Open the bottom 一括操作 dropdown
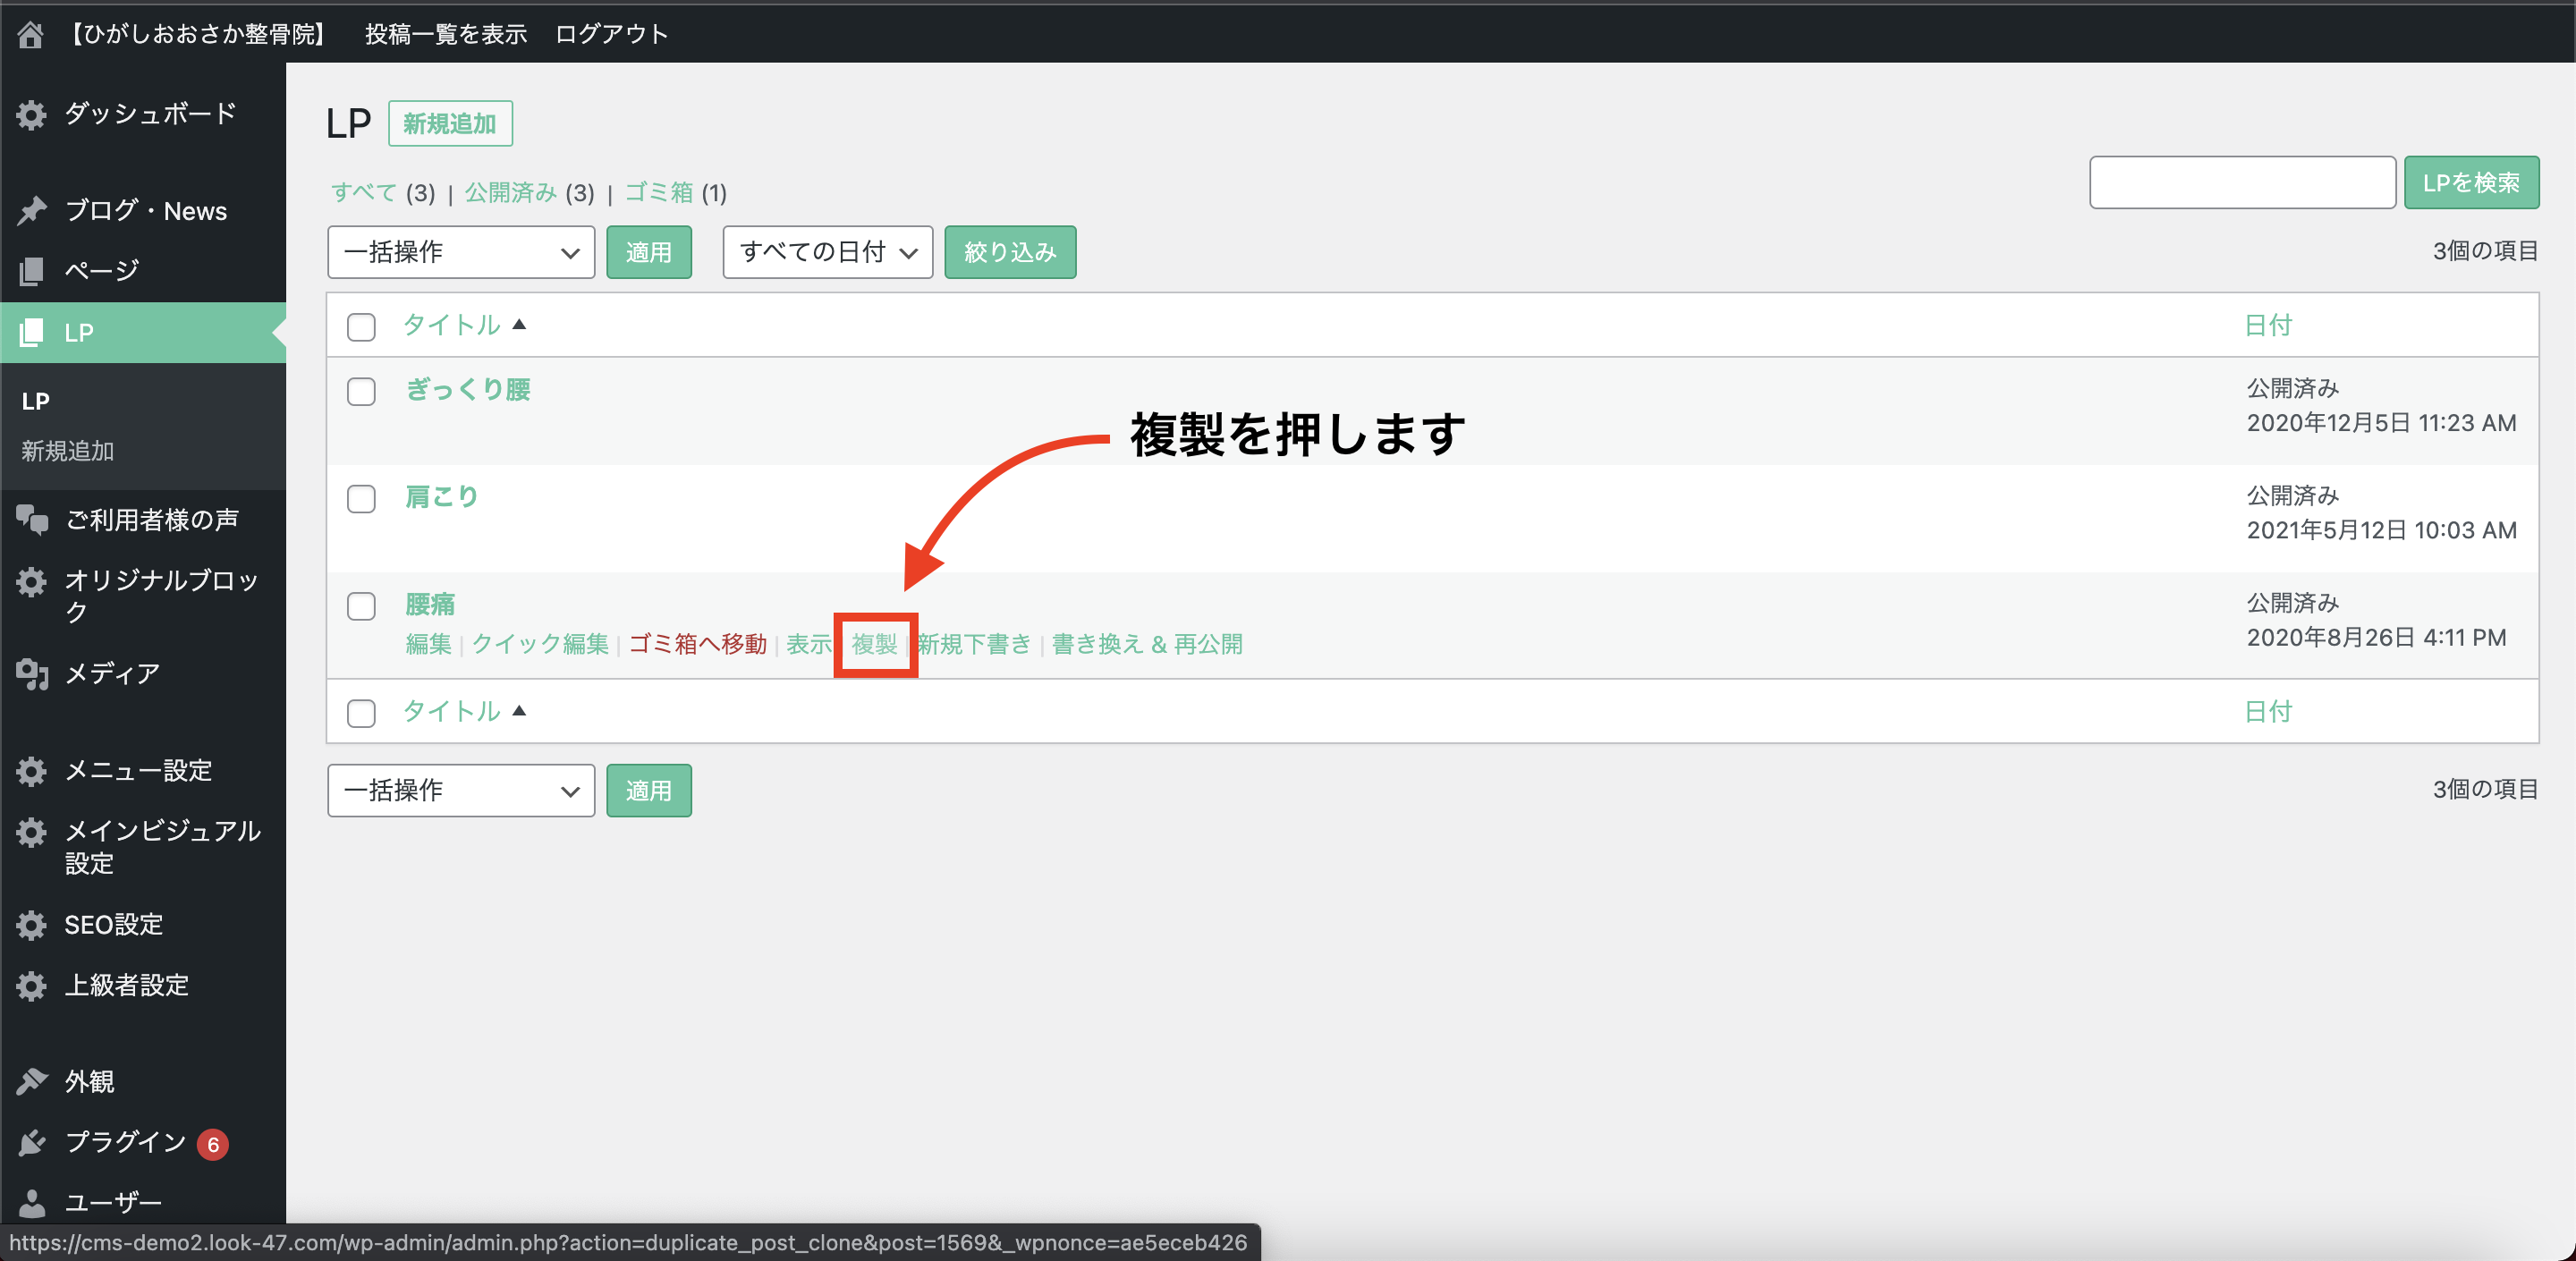Image resolution: width=2576 pixels, height=1261 pixels. (x=461, y=790)
